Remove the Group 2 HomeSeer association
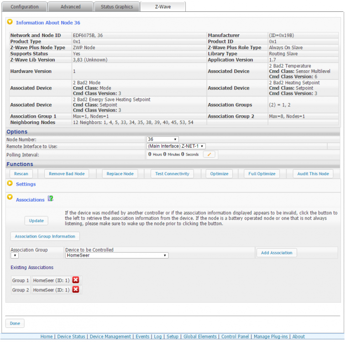346x342 pixels. [x=76, y=290]
